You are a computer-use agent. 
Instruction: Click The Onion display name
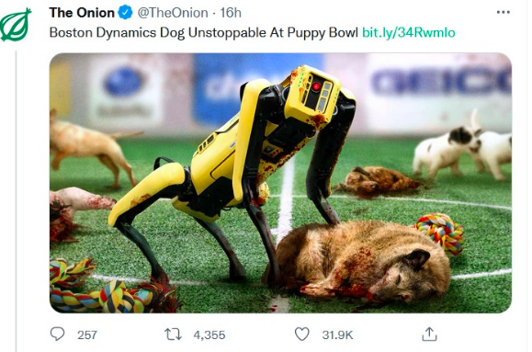pos(82,13)
